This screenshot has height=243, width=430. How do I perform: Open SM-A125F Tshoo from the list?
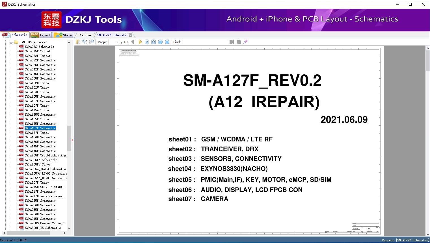point(37,119)
